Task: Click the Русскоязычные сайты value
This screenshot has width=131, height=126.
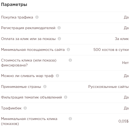Action: (x=109, y=87)
